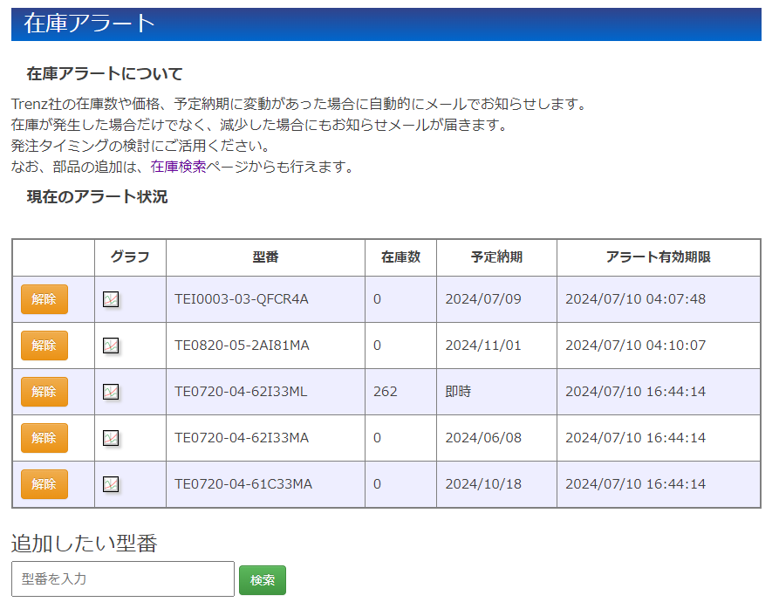The width and height of the screenshot is (779, 609).
Task: Click the 在庫アラート page title banner
Action: coord(386,24)
